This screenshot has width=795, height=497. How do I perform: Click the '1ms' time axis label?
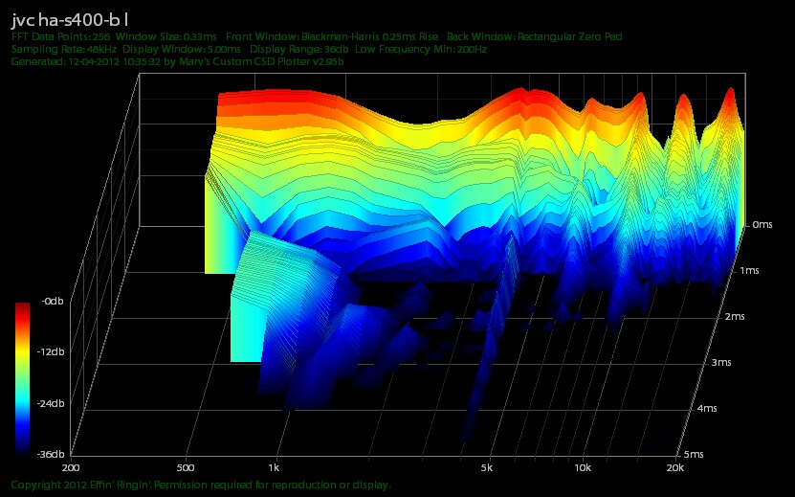pyautogui.click(x=749, y=271)
